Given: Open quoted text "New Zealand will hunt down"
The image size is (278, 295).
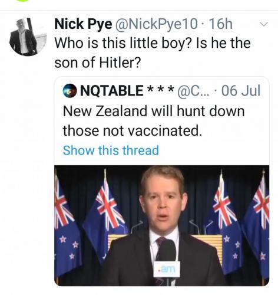Looking at the screenshot, I should pyautogui.click(x=154, y=111).
